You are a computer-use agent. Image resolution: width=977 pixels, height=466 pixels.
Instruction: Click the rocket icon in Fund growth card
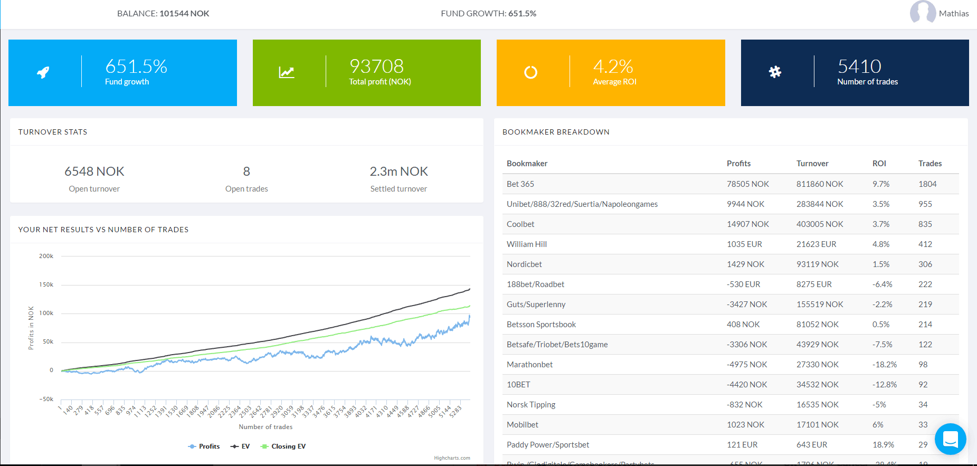point(43,72)
